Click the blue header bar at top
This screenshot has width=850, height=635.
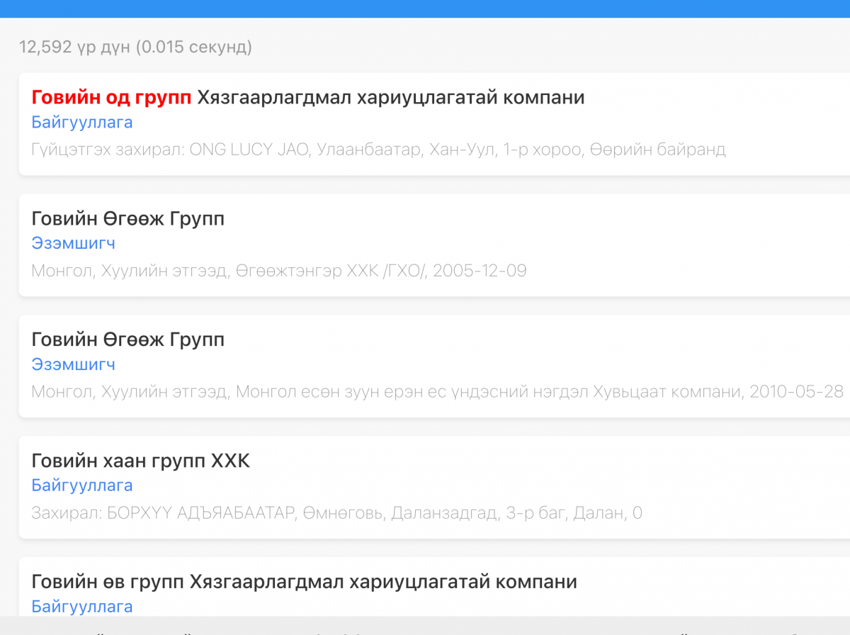pyautogui.click(x=425, y=8)
